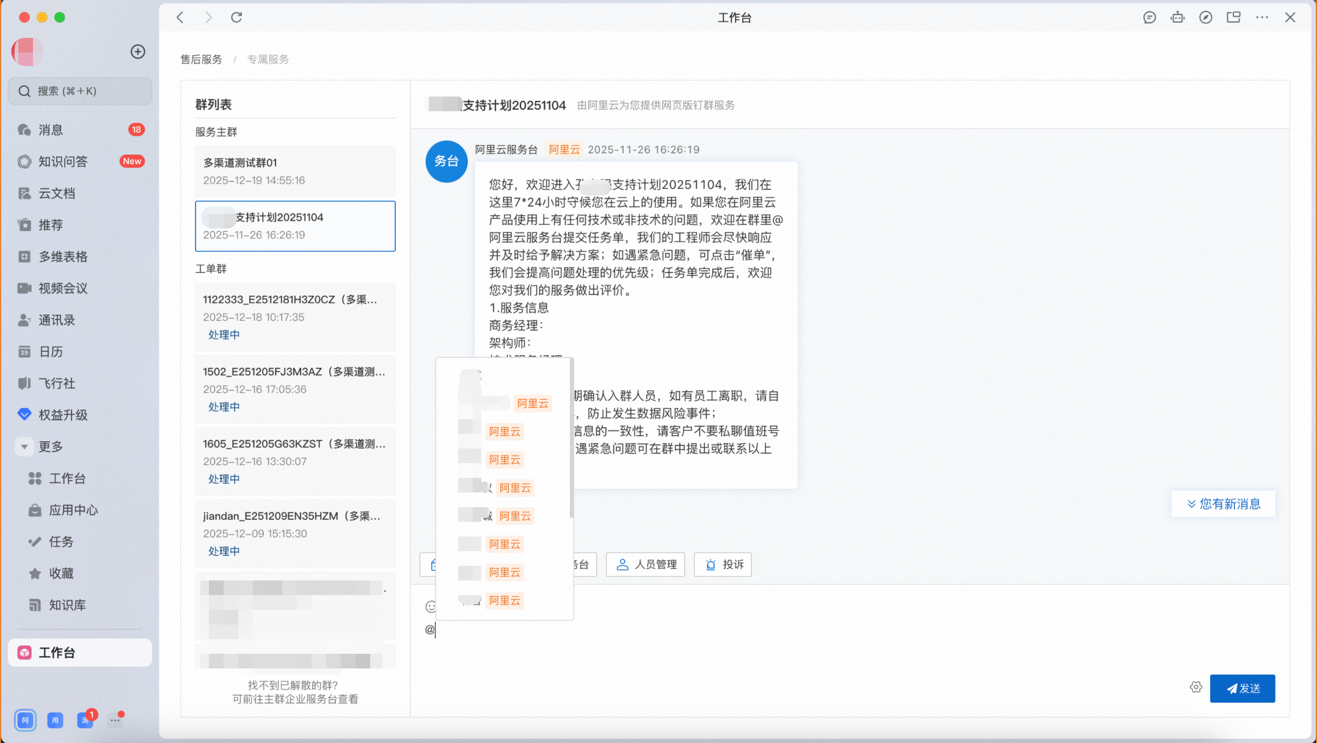Click the plus icon beside avatar

point(138,52)
